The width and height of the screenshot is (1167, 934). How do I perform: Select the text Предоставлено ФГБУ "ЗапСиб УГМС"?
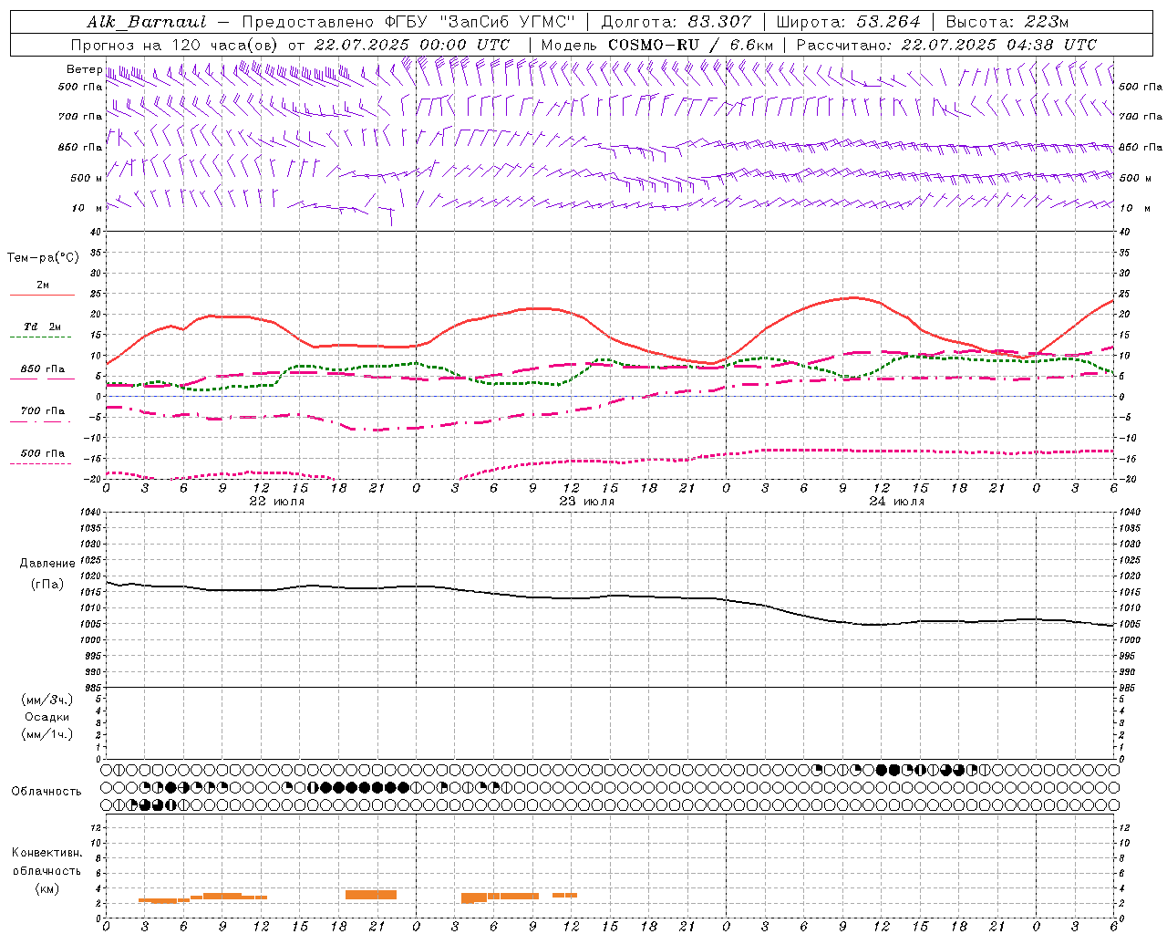[x=408, y=22]
